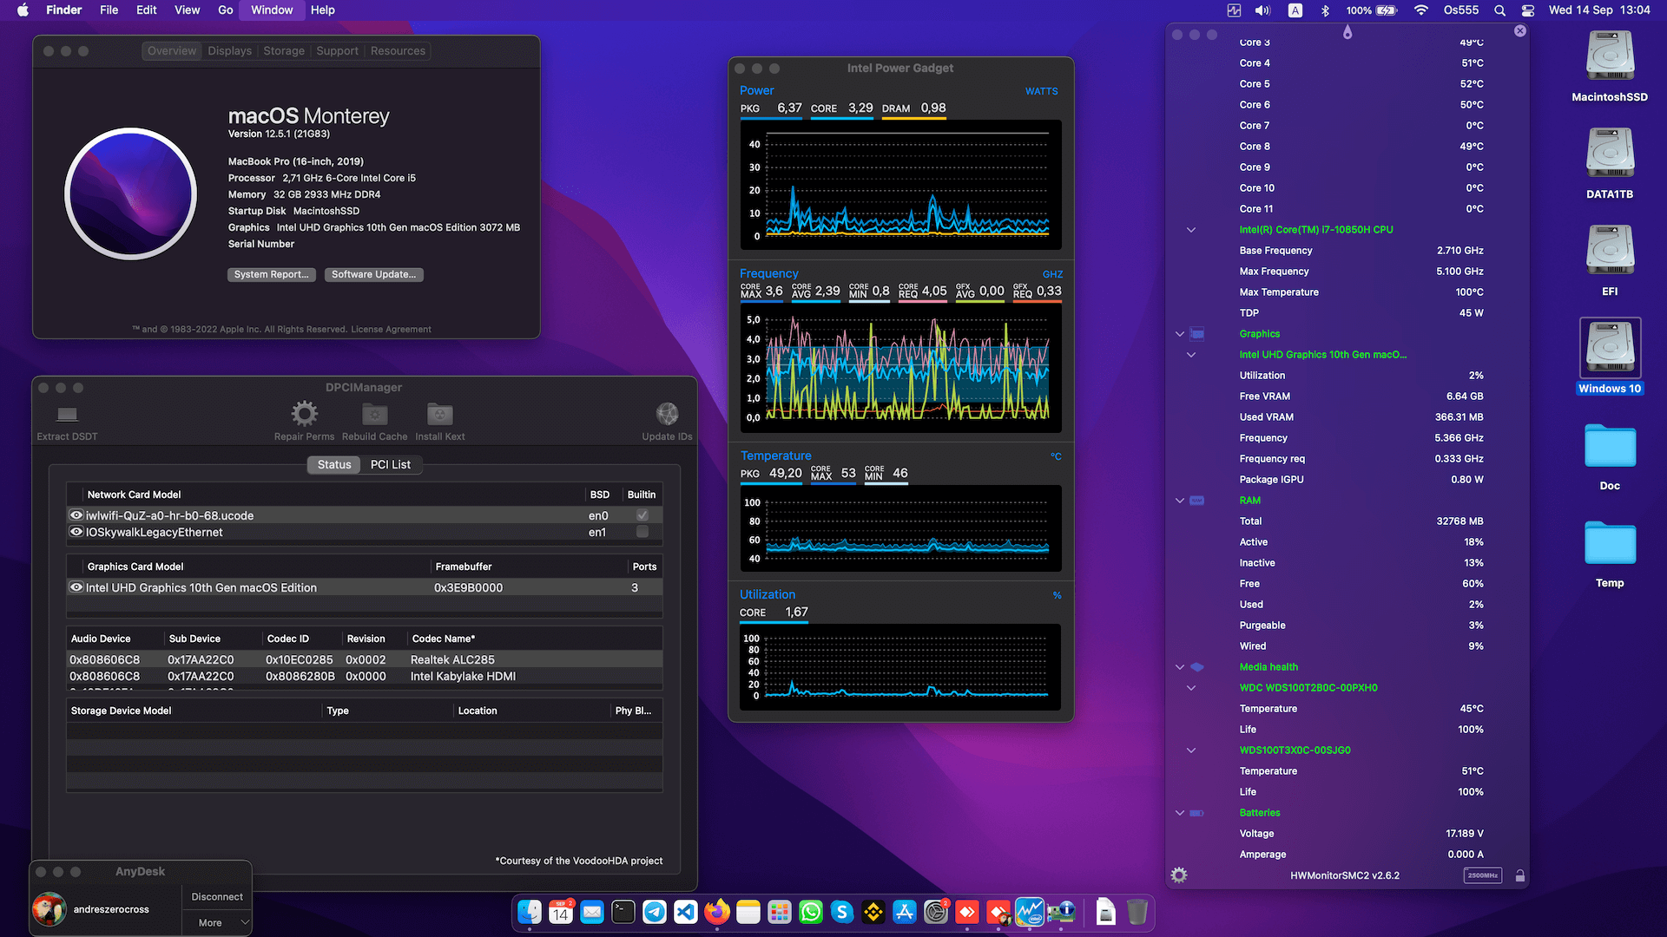This screenshot has height=937, width=1667.
Task: Click the Install Kext icon
Action: (439, 413)
